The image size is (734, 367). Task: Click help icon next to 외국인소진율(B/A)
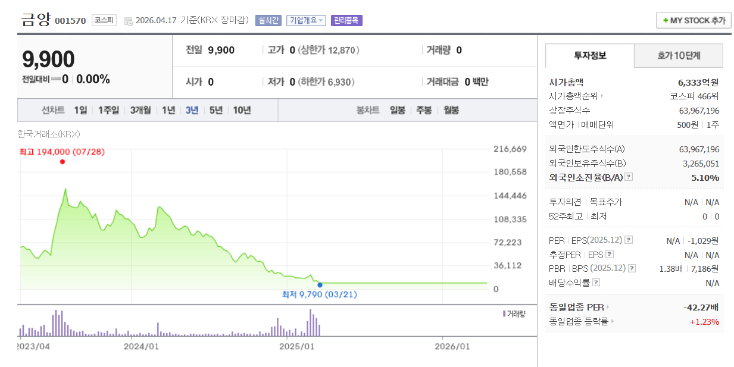coord(629,177)
